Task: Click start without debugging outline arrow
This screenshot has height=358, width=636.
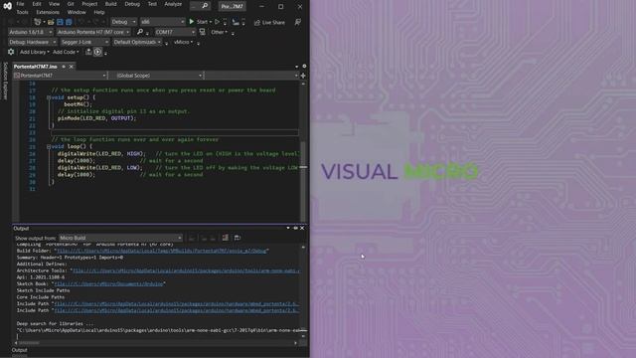Action: click(x=217, y=22)
